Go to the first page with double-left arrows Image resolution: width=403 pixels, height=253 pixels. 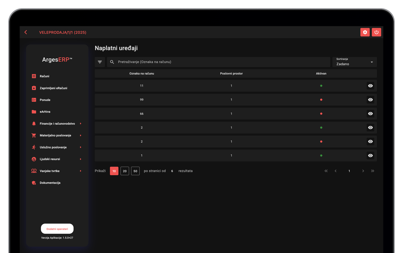pos(326,171)
